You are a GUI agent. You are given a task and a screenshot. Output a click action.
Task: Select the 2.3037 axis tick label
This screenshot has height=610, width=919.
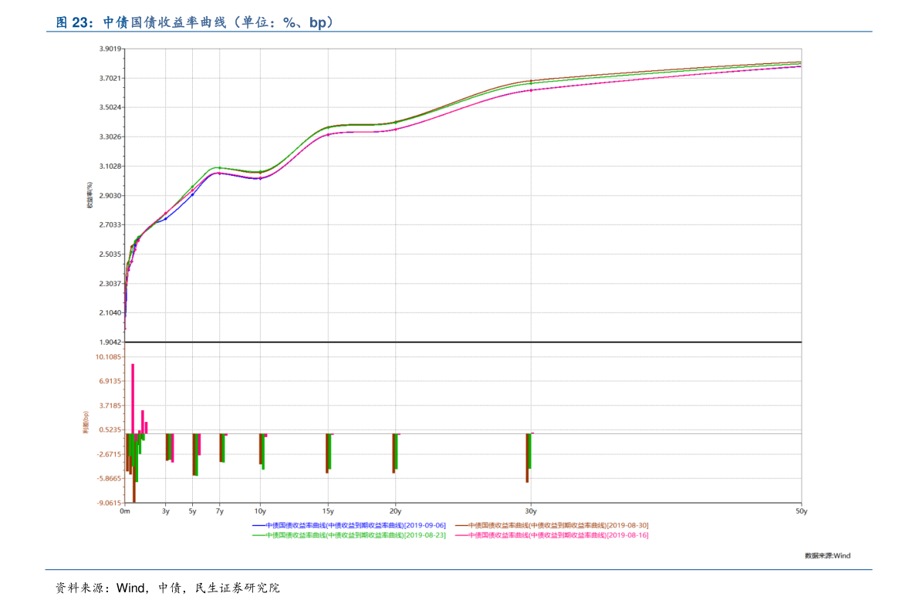110,283
